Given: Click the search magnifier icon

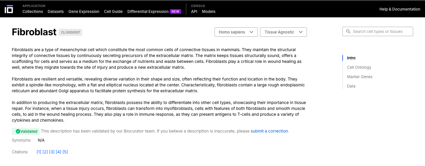Looking at the screenshot, I should point(348,32).
